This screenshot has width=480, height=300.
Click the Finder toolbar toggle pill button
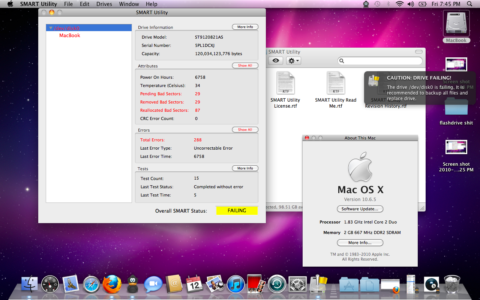click(x=419, y=52)
